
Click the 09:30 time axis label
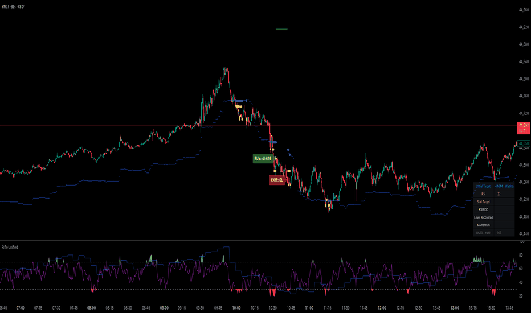point(200,308)
